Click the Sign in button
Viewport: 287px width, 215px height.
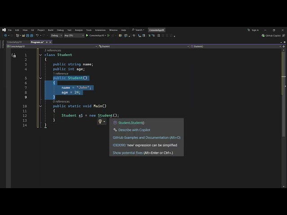253,30
